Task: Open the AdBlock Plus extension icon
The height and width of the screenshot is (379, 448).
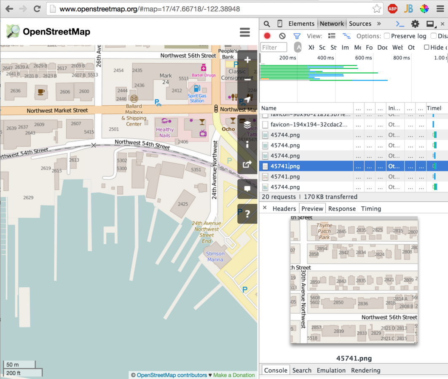Action: (392, 9)
